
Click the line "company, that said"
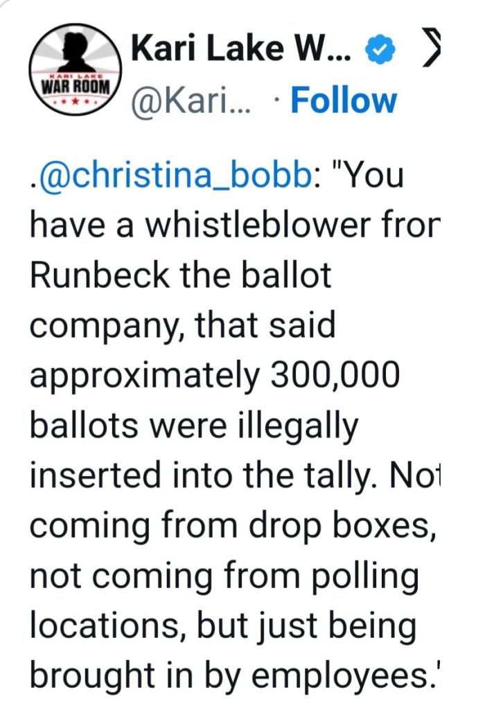183,325
